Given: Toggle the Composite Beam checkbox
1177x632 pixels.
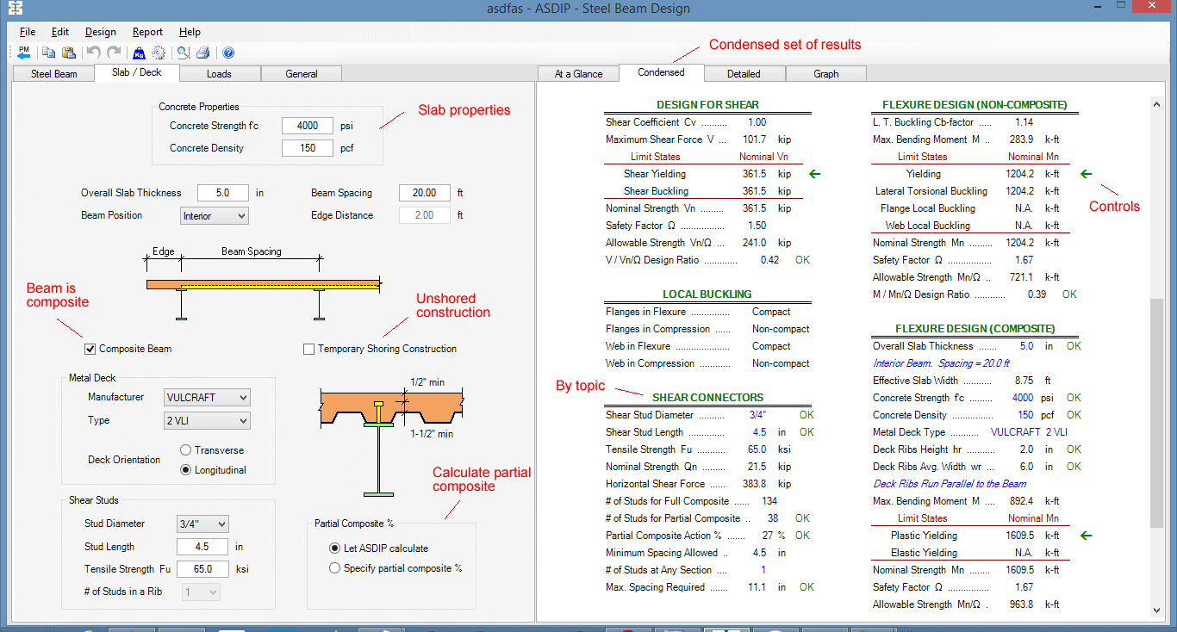Looking at the screenshot, I should (90, 349).
